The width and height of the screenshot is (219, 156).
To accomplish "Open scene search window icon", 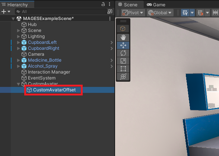I will [110, 12].
